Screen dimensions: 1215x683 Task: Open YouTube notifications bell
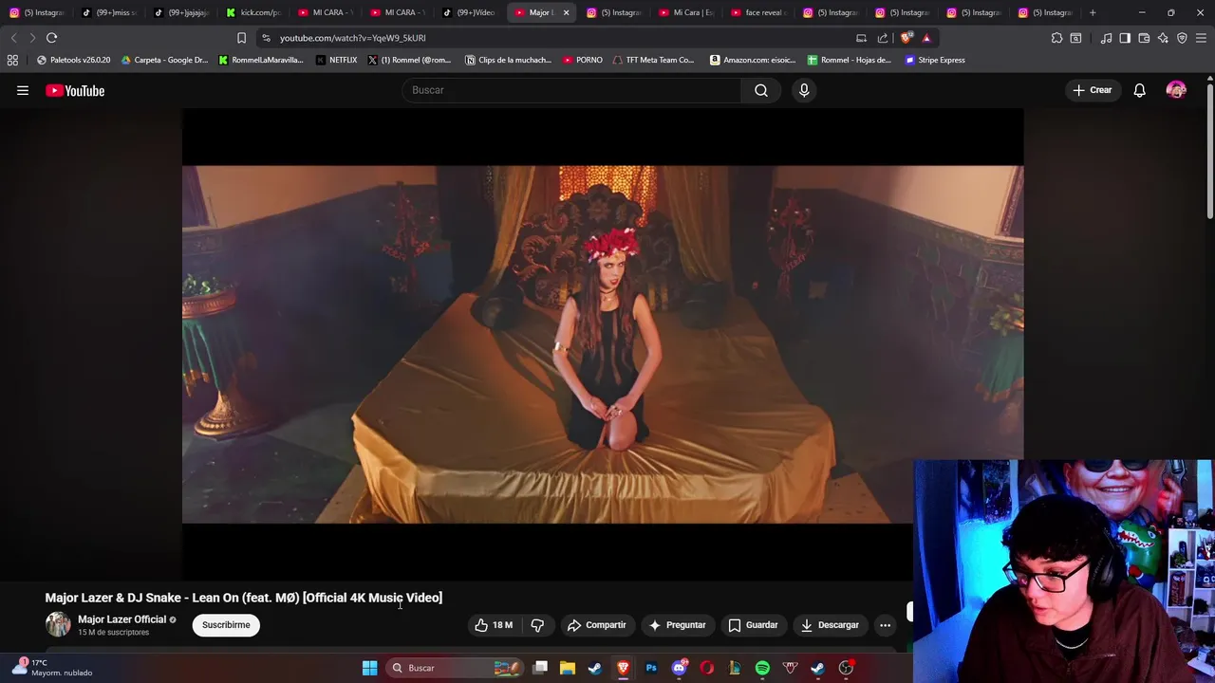click(1139, 90)
